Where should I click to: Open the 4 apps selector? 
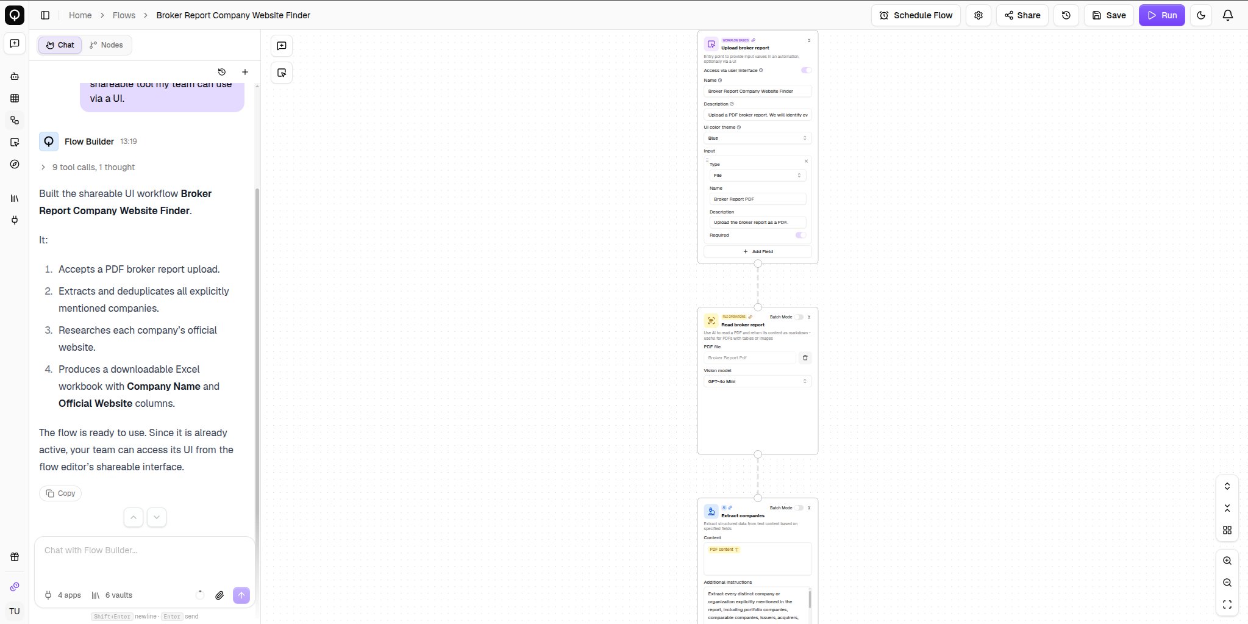click(63, 595)
